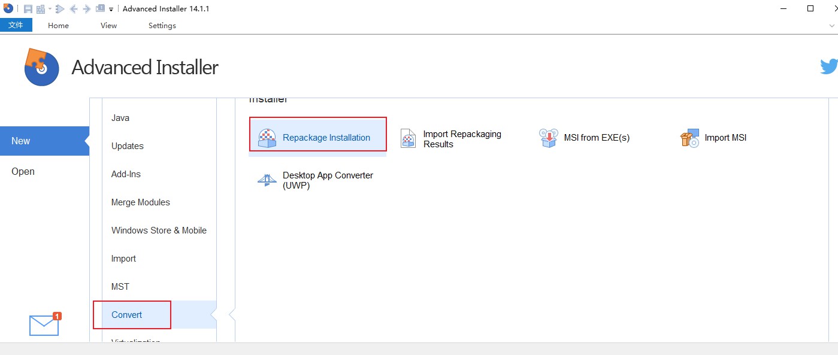The height and width of the screenshot is (355, 838).
Task: Click the Save icon in title bar
Action: [28, 9]
